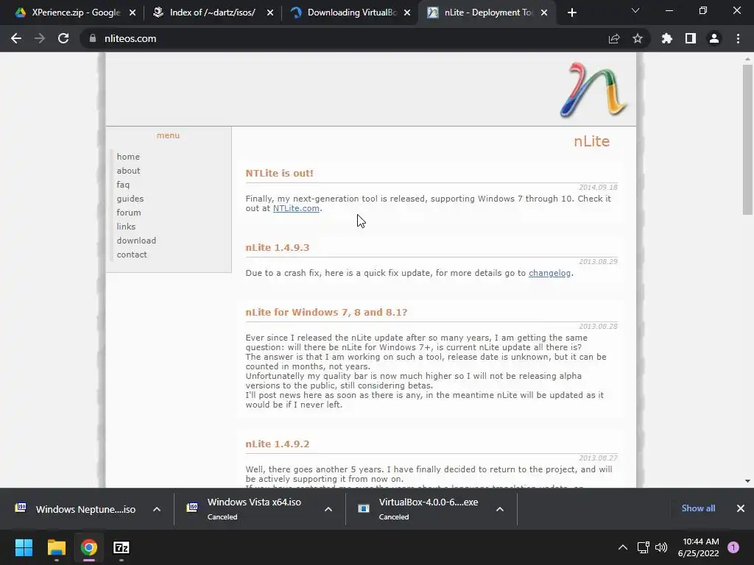Toggle the browser side panel icon

[x=691, y=38]
